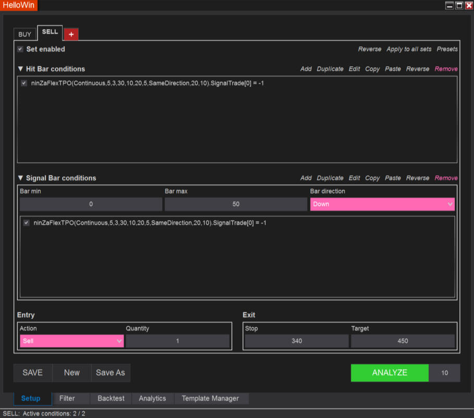Collapse the Hit Bar conditions section
474x418 pixels.
(20, 69)
